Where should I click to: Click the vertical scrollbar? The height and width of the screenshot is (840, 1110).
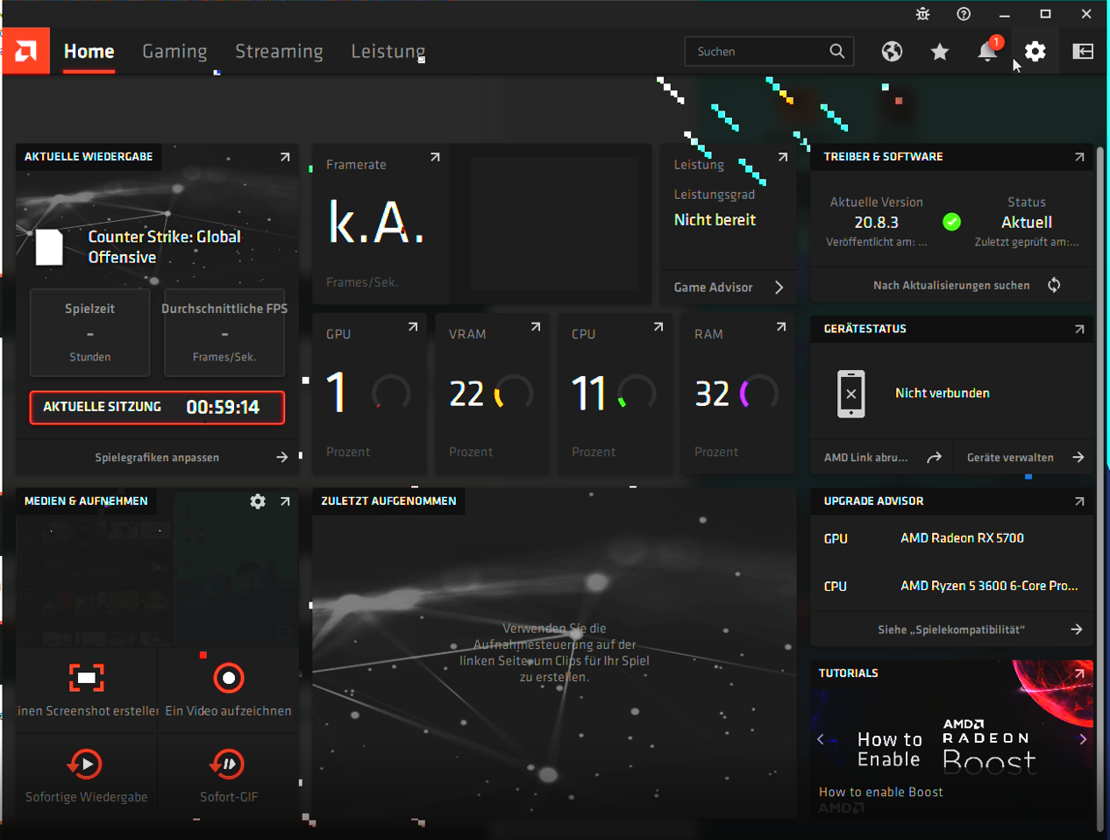1100,491
